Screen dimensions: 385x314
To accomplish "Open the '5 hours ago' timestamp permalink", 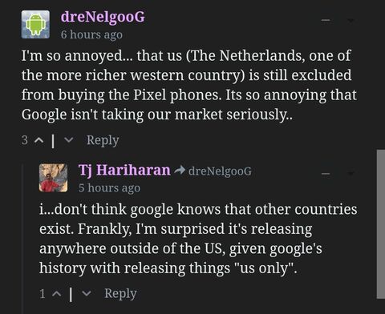I will click(109, 188).
